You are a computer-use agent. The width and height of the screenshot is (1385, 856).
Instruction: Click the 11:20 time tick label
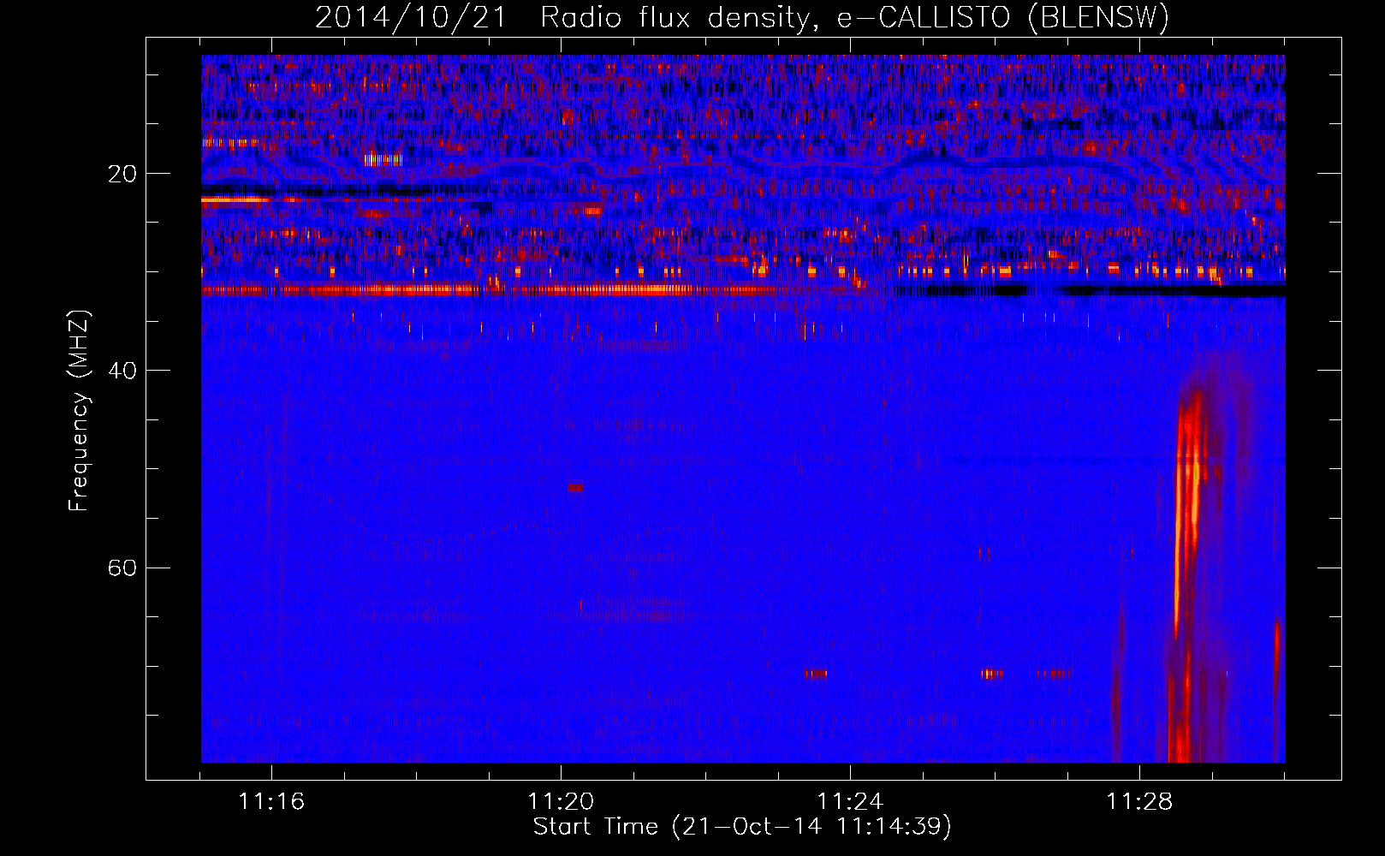(x=561, y=801)
